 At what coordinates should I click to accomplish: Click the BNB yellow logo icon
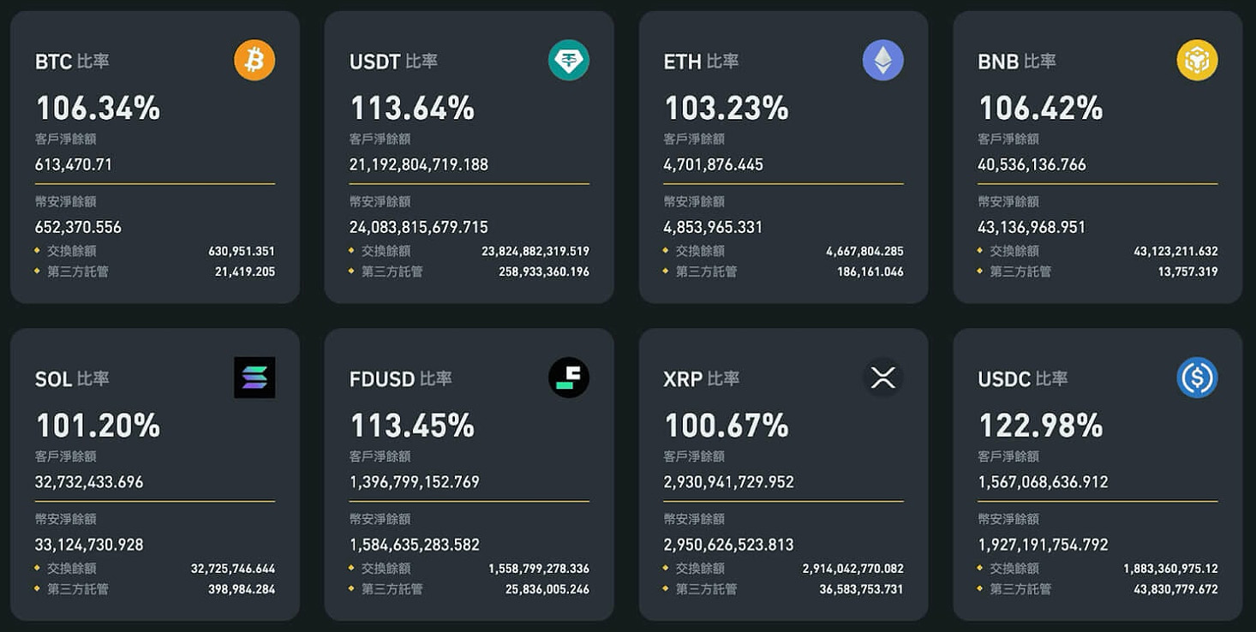coord(1197,59)
